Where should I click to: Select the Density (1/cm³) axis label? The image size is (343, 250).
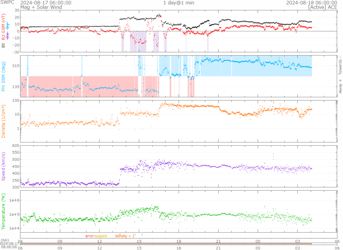point(3,122)
